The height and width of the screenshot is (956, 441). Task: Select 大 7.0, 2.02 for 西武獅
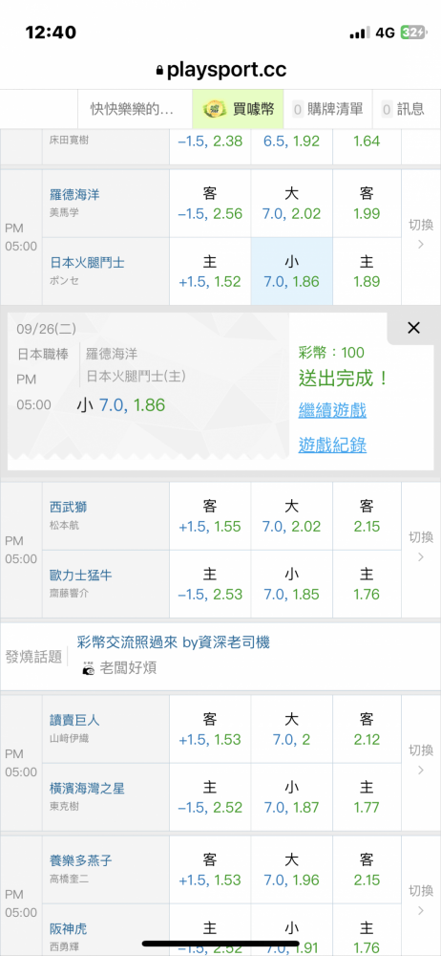(292, 516)
